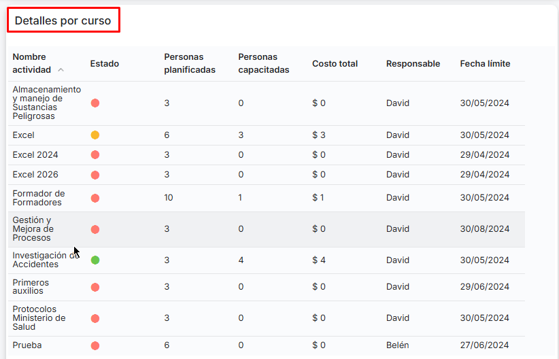The image size is (559, 359).
Task: Click responsible Belén in Prueba row
Action: [x=397, y=345]
